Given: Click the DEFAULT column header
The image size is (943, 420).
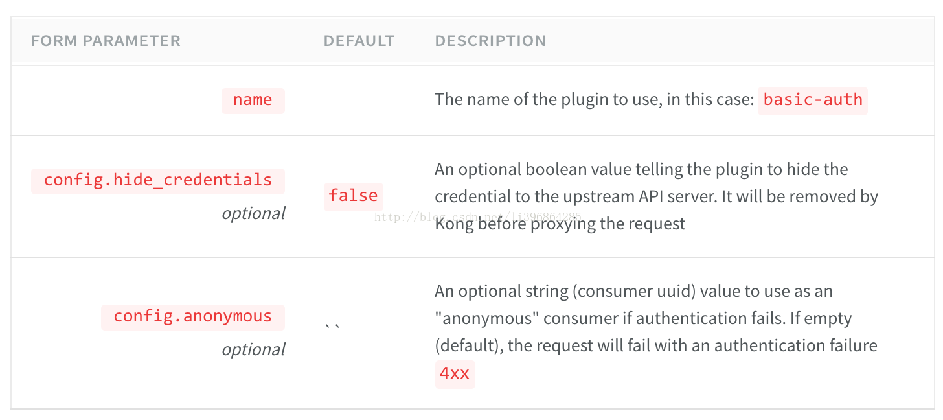Looking at the screenshot, I should (359, 41).
